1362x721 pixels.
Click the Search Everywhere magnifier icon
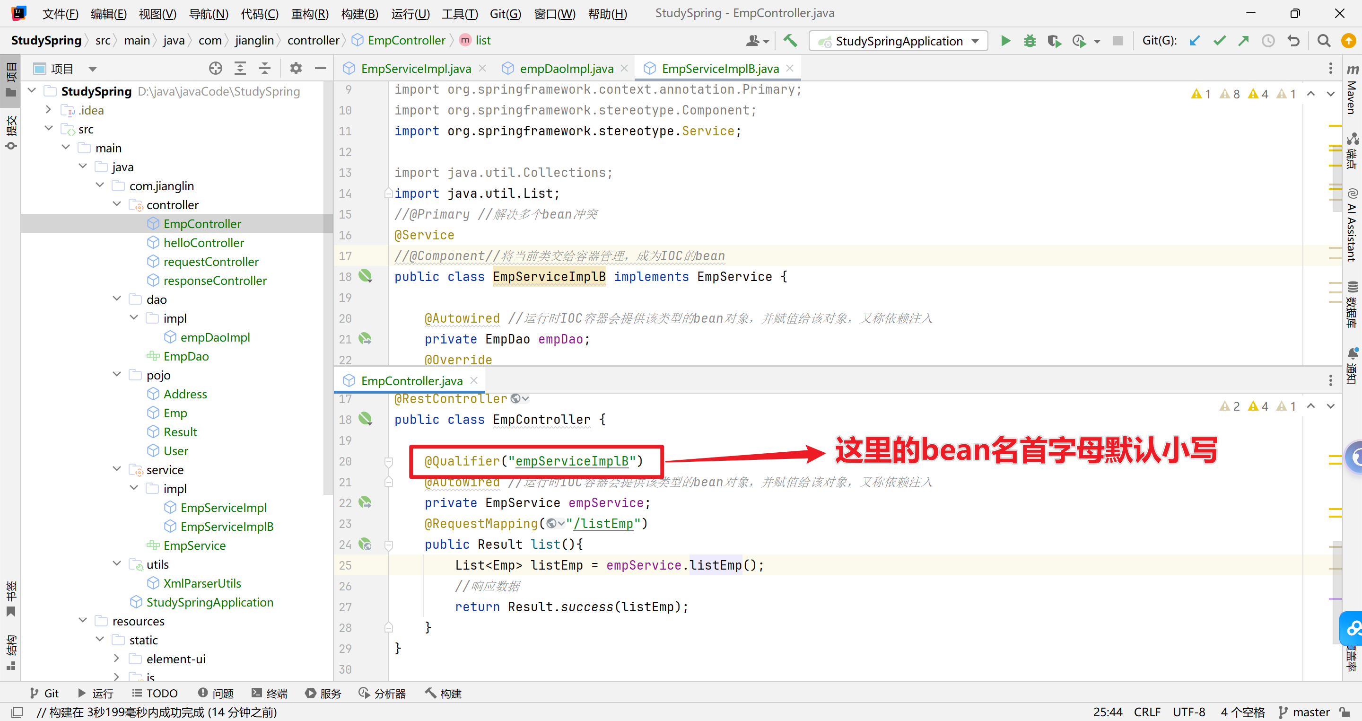[1323, 41]
